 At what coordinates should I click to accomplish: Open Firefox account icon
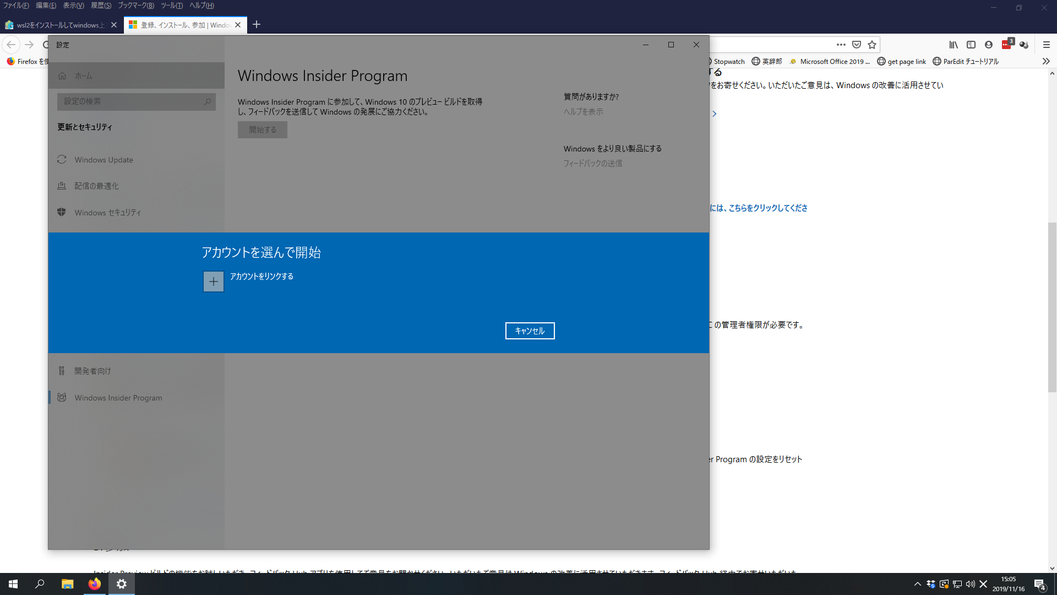(989, 45)
